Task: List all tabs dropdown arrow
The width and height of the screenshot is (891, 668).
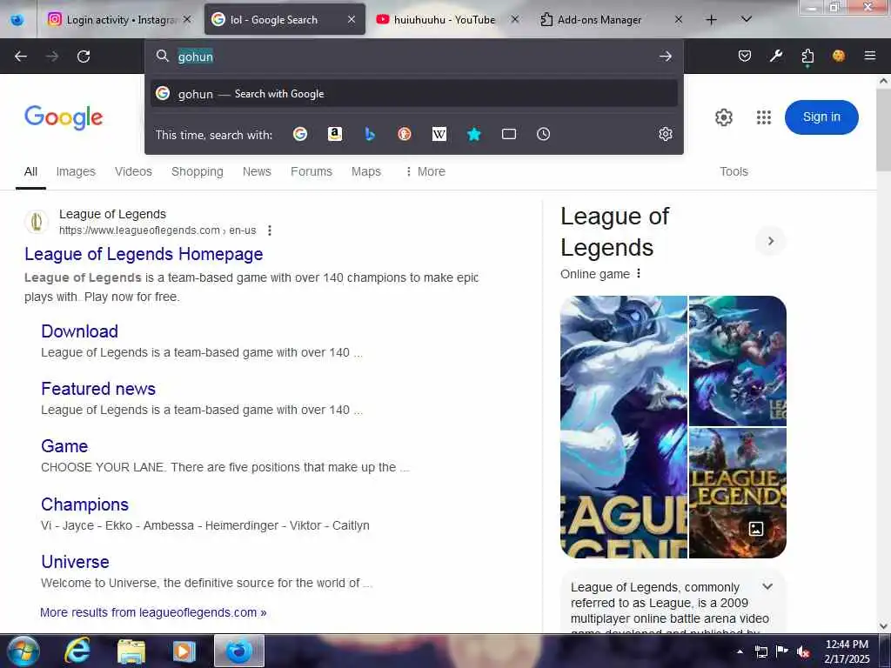Action: 747,19
